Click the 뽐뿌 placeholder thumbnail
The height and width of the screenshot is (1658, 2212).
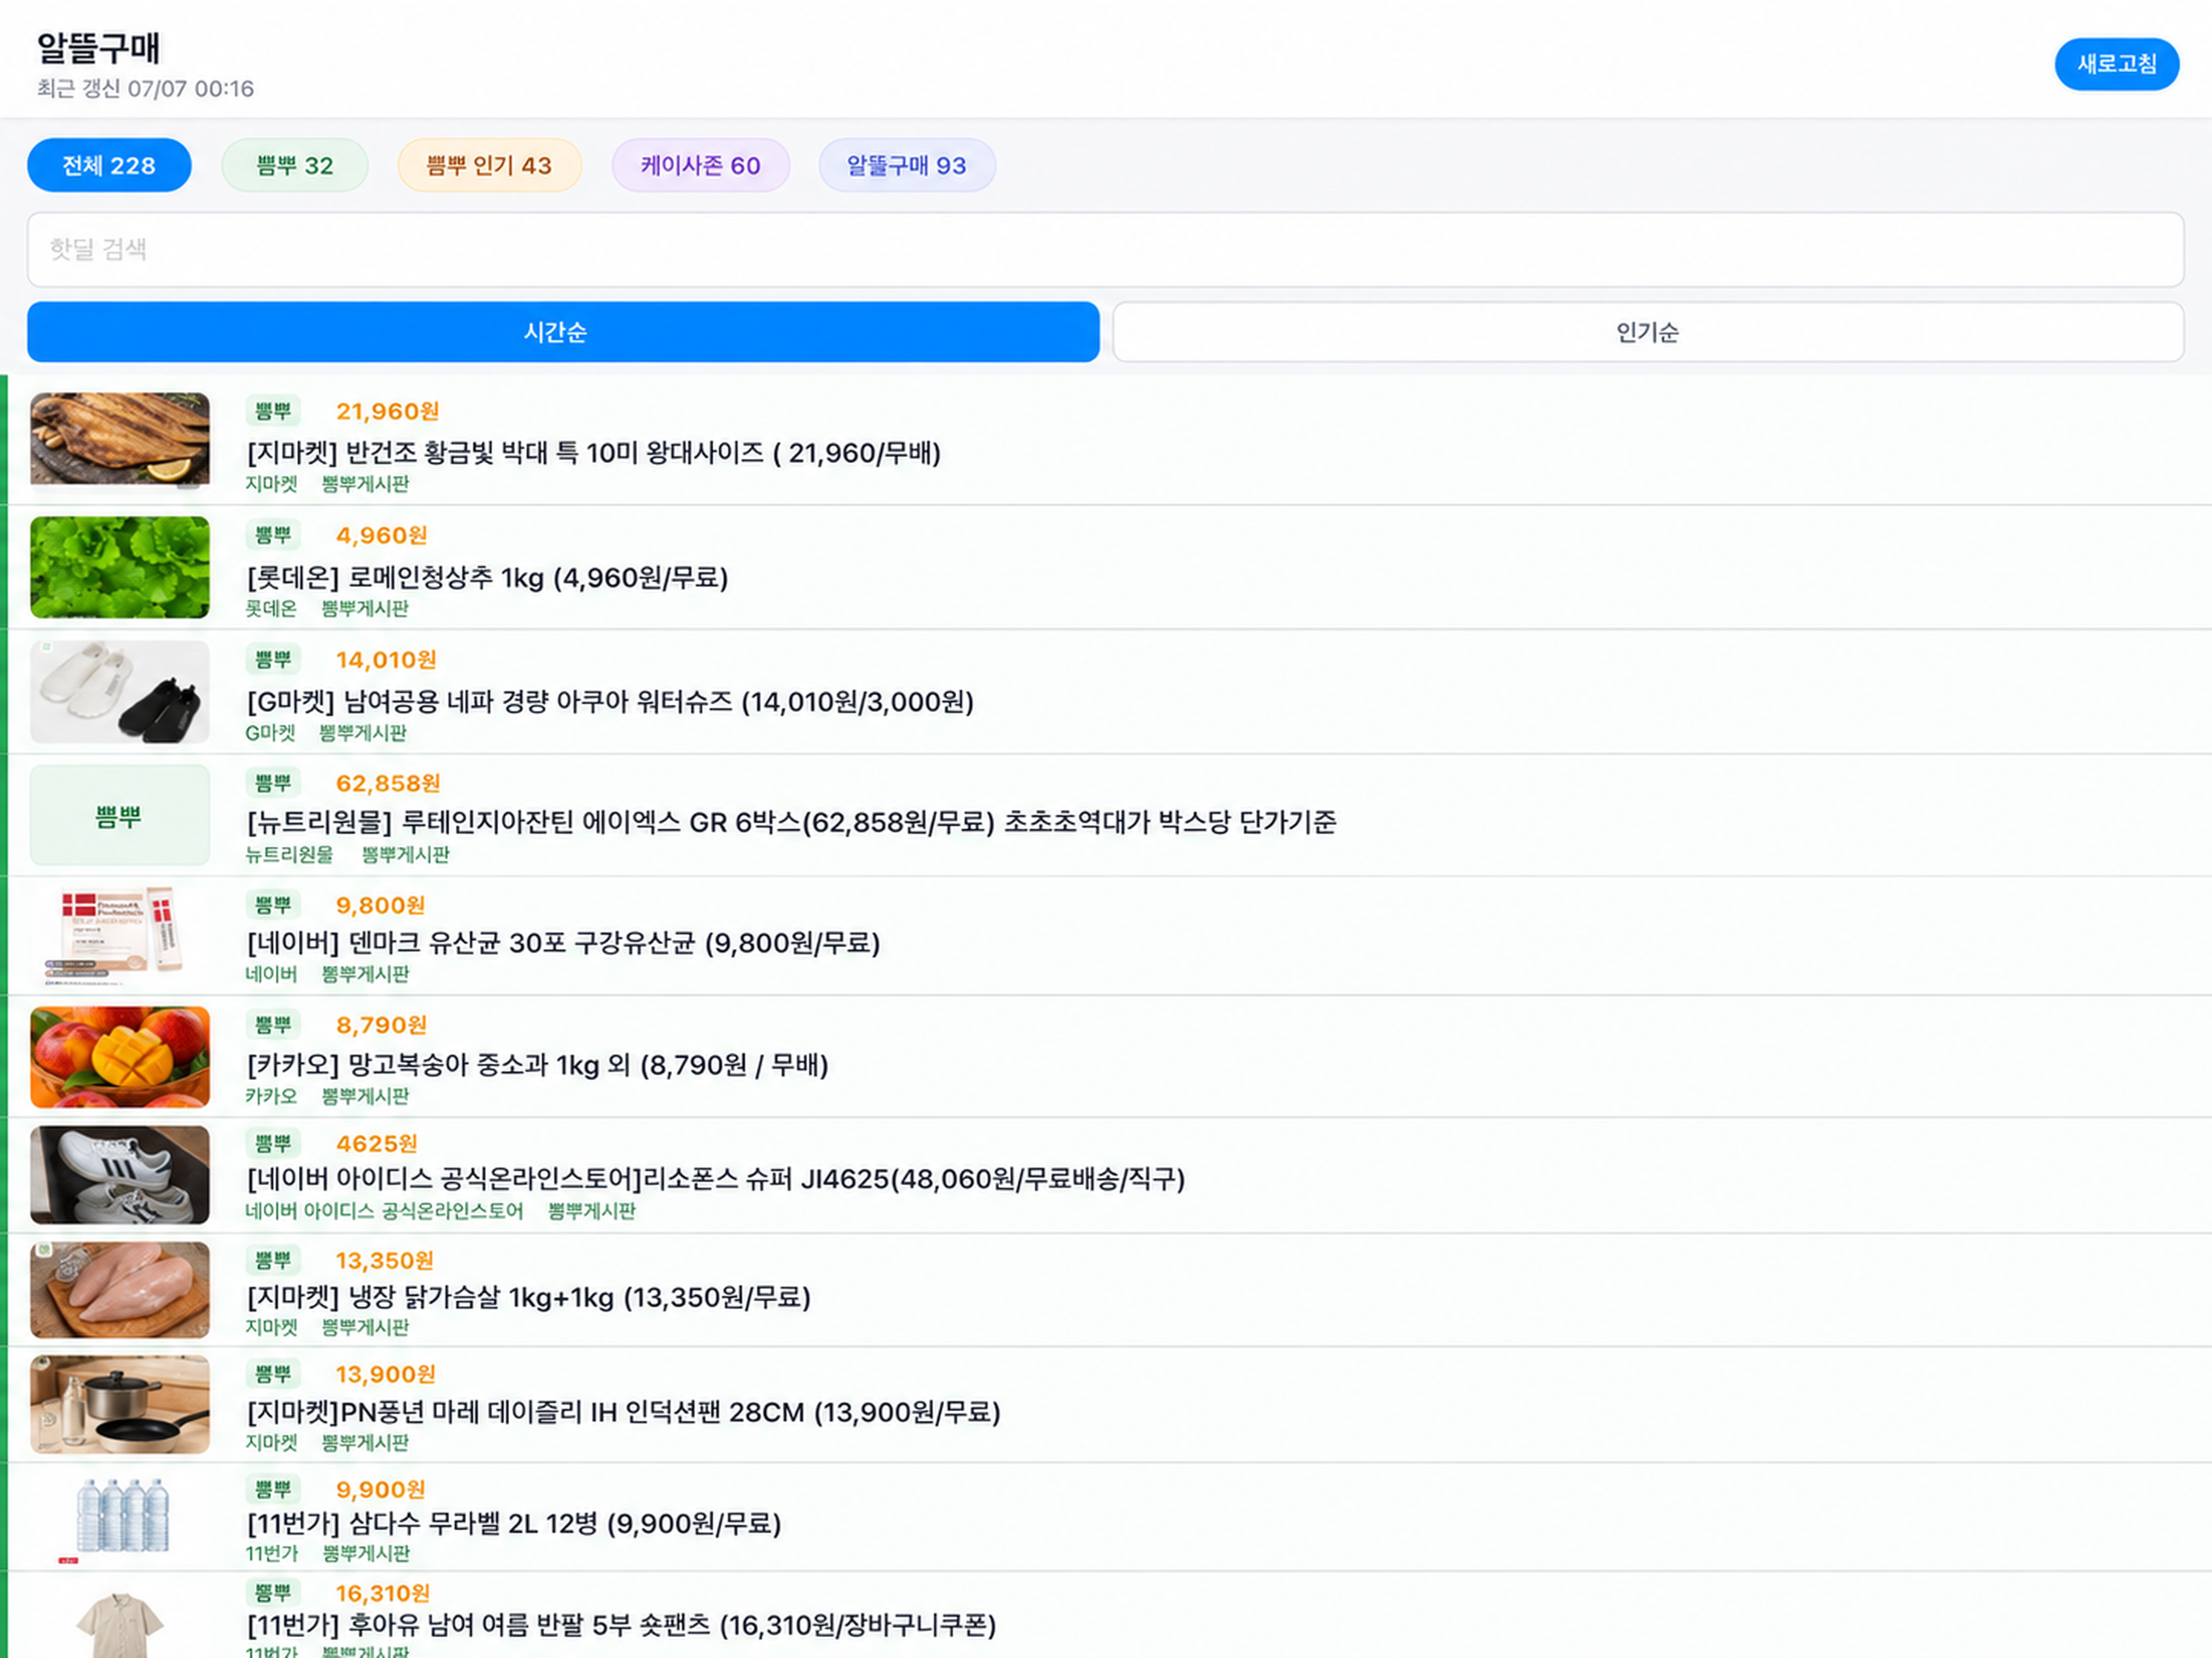120,815
